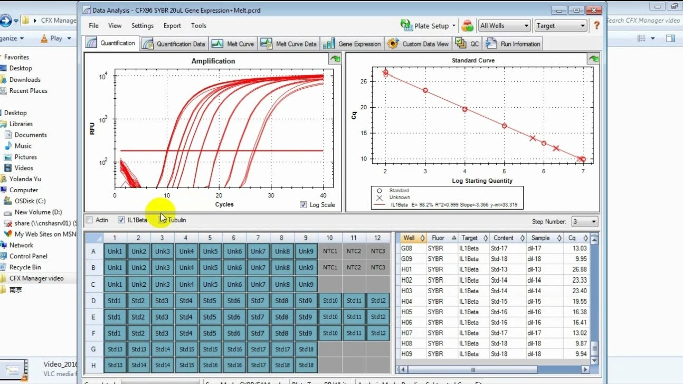683x384 pixels.
Task: Click the Quantification Data tab icon
Action: (148, 44)
